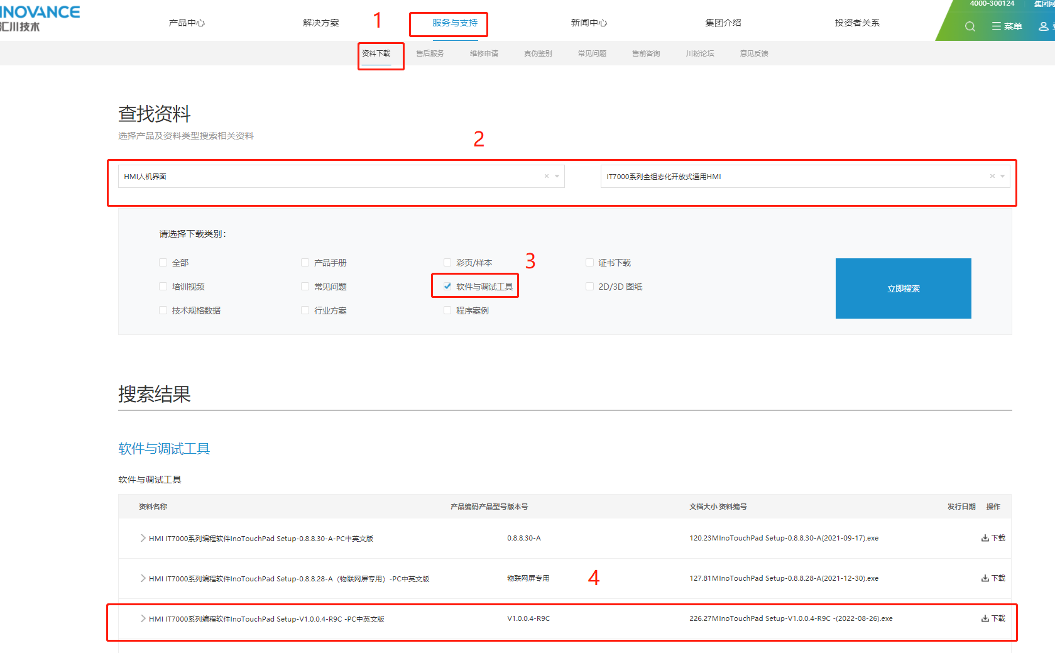Check the 培训视频 checkbox

[x=163, y=287]
